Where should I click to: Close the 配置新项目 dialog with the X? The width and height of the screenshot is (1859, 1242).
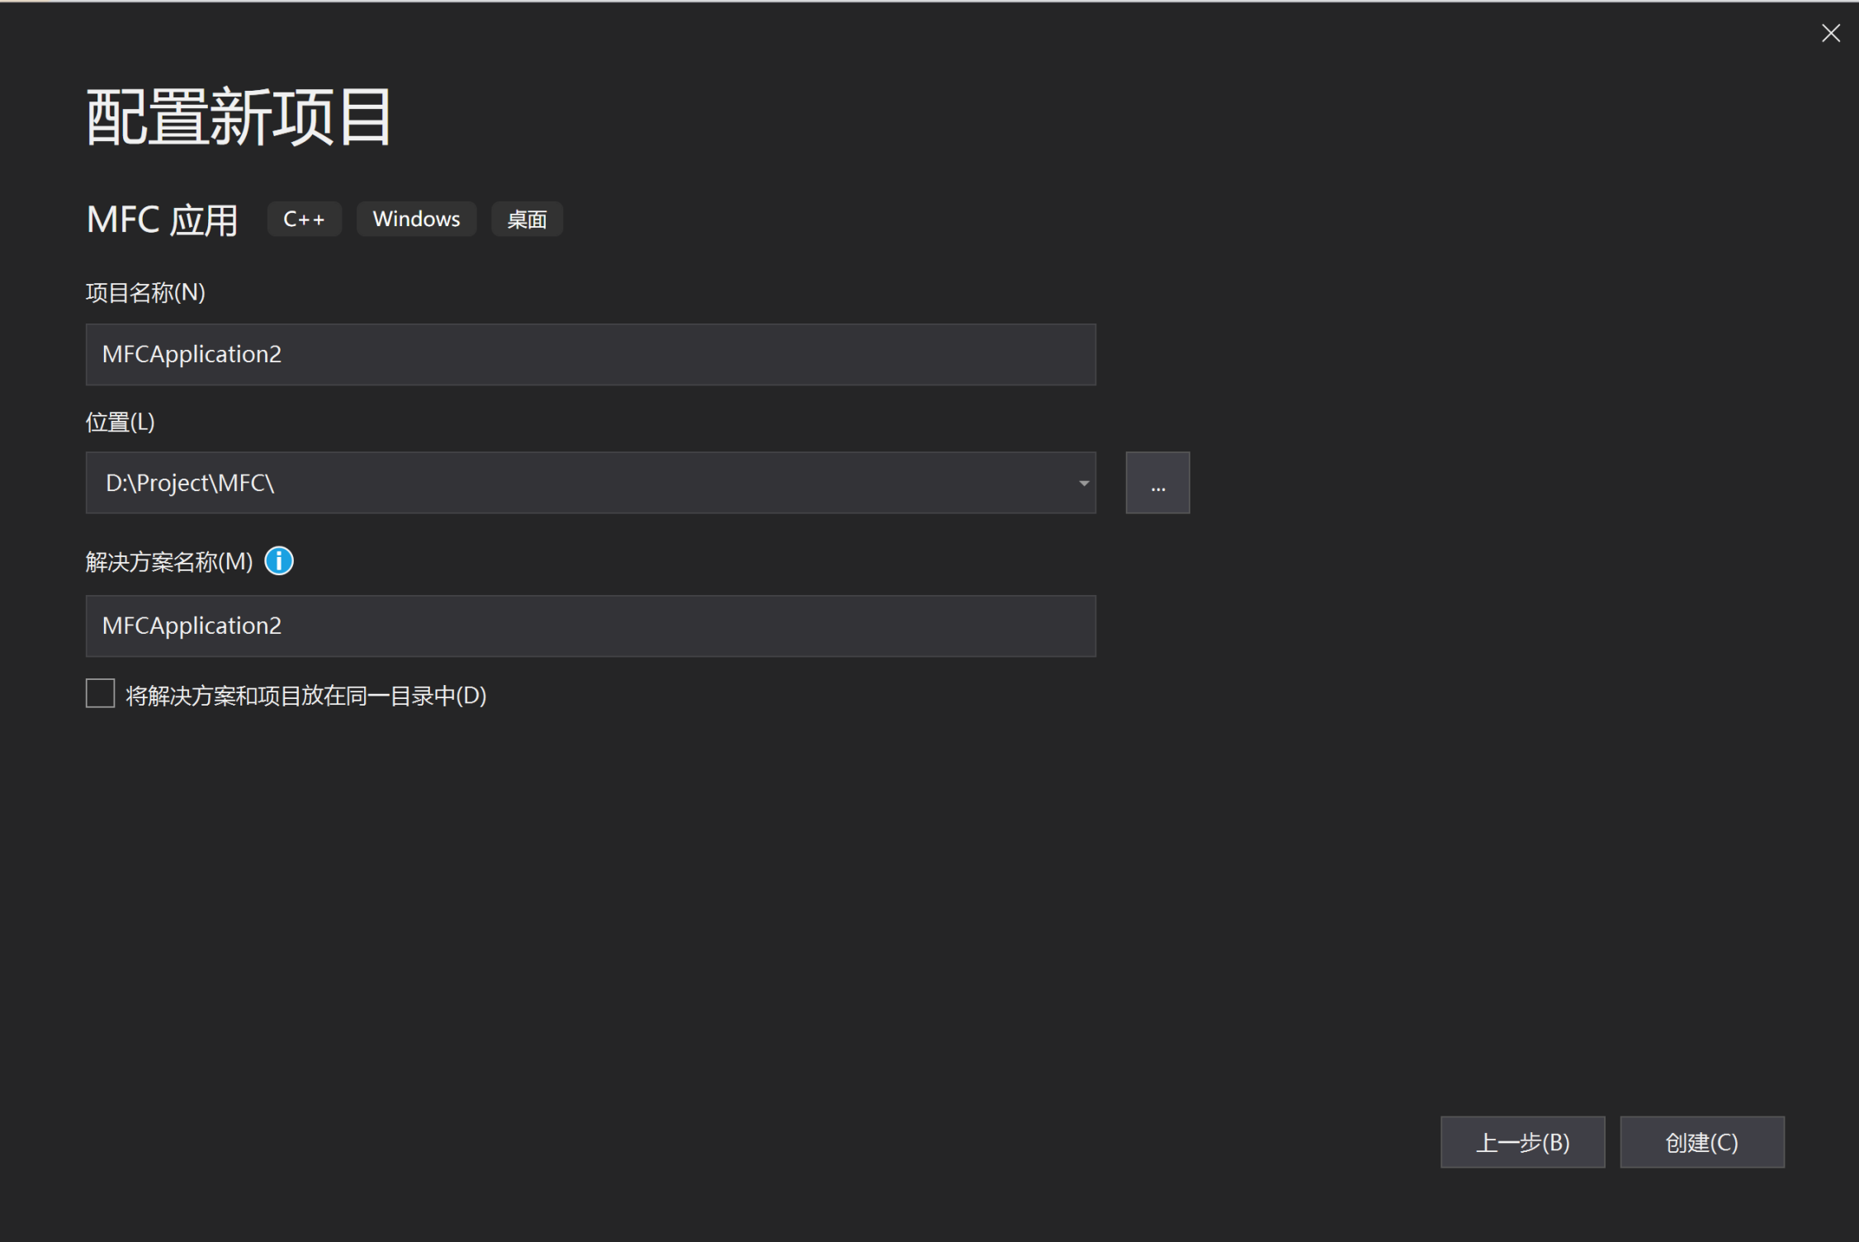point(1830,33)
